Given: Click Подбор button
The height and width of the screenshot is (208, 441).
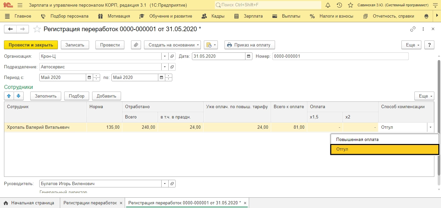Looking at the screenshot, I should (x=76, y=96).
